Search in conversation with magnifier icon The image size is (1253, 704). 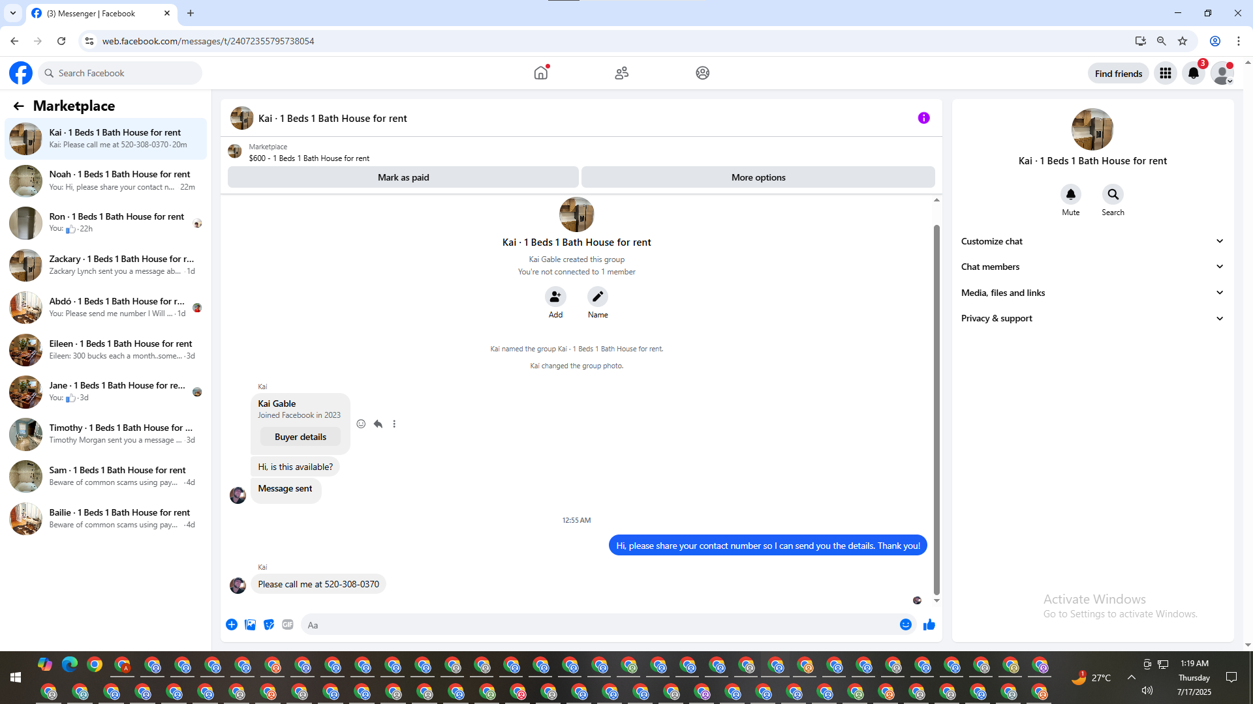[1113, 194]
